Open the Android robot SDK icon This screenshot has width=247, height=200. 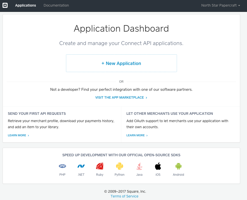click(x=178, y=166)
